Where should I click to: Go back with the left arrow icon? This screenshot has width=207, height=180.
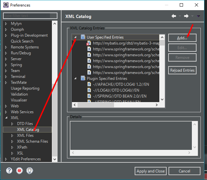pos(174,16)
